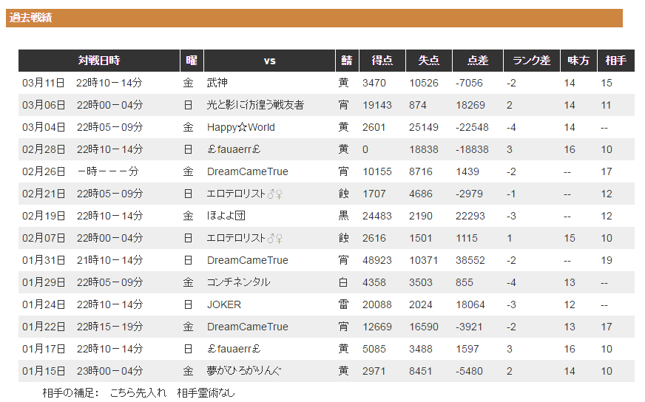Screen dimensions: 645x402
Task: Click opponent count 19 in 01月31日 row
Action: pos(607,261)
